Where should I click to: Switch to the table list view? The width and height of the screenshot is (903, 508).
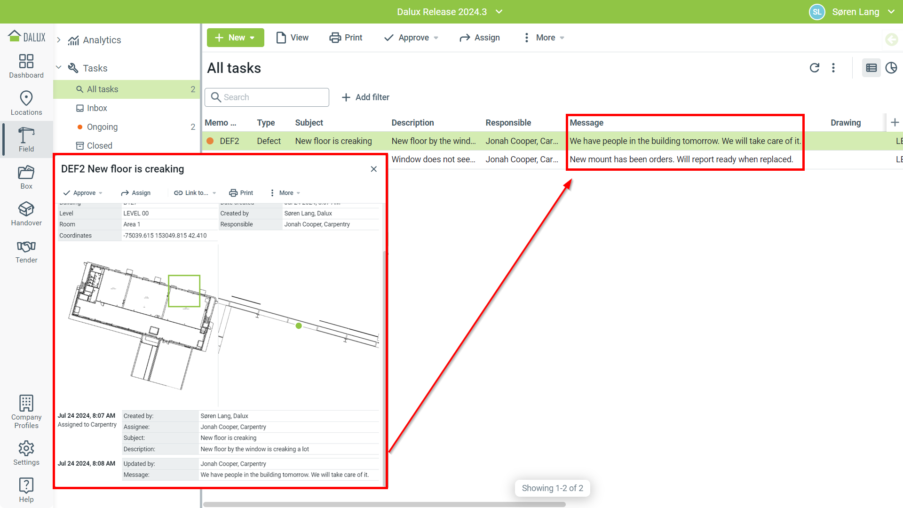pyautogui.click(x=871, y=68)
